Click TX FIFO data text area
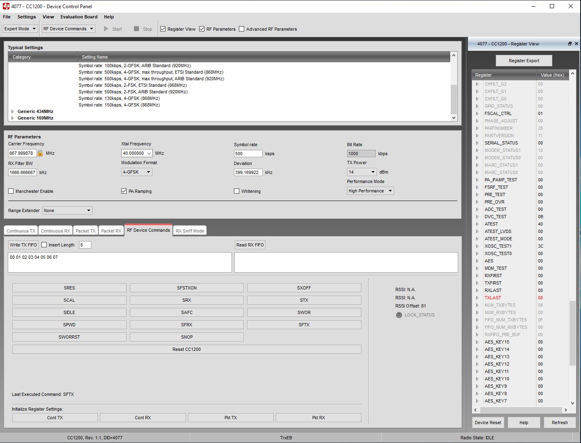The image size is (581, 443). (x=120, y=262)
